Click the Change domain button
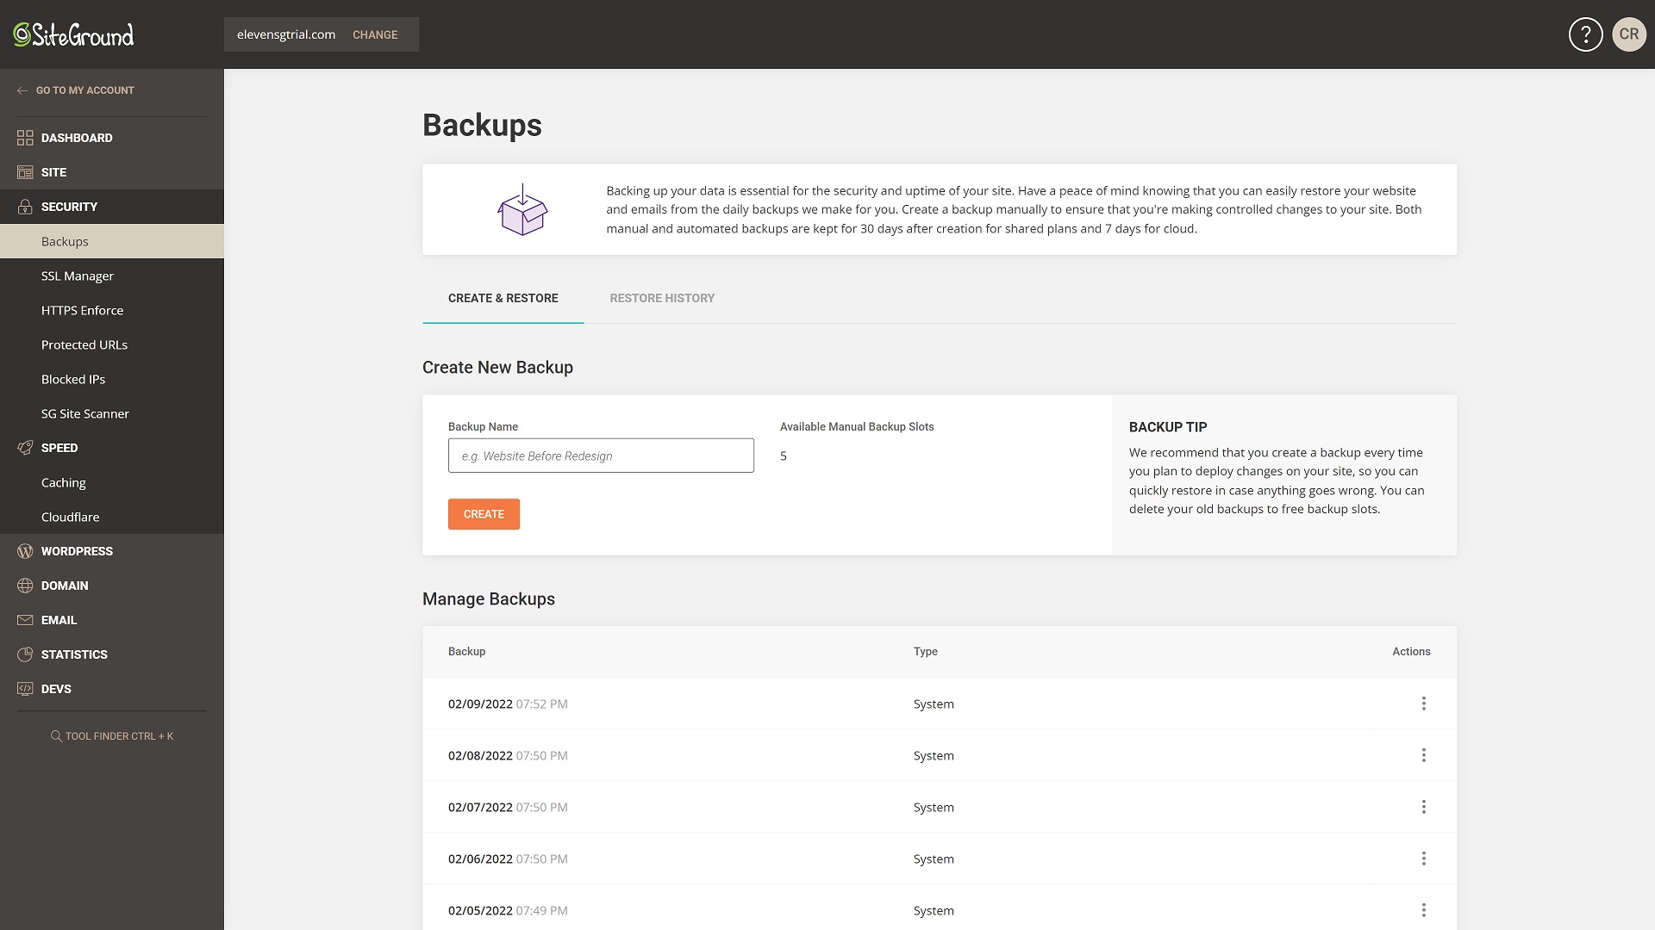Image resolution: width=1655 pixels, height=930 pixels. click(375, 34)
